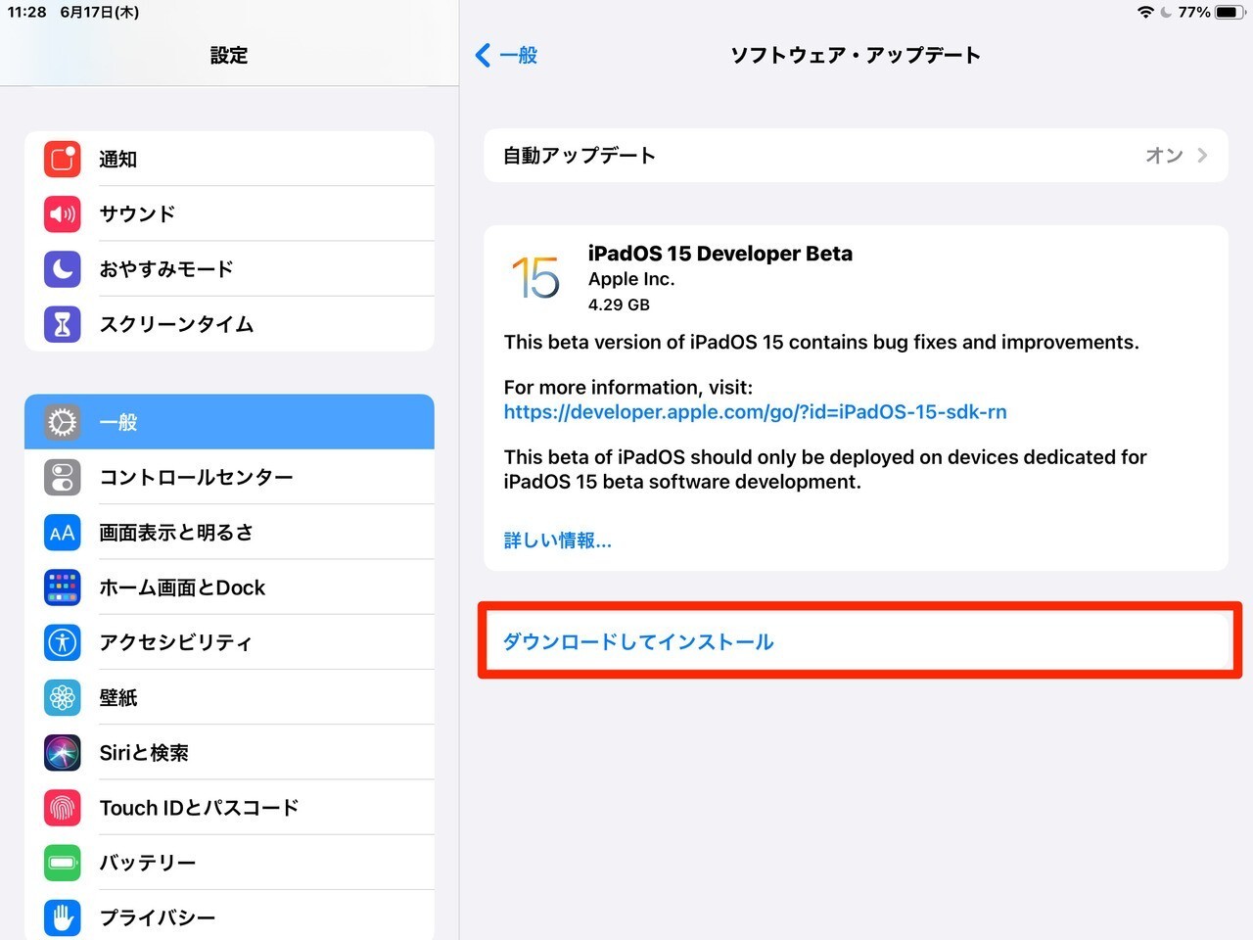Tap the Privacy hand icon
This screenshot has width=1253, height=940.
click(x=63, y=917)
